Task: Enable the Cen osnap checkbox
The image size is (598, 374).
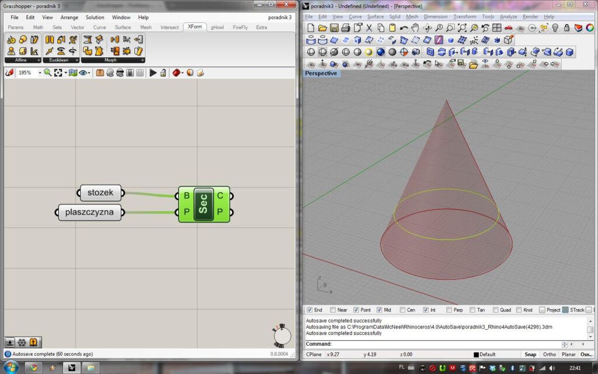Action: (403, 310)
